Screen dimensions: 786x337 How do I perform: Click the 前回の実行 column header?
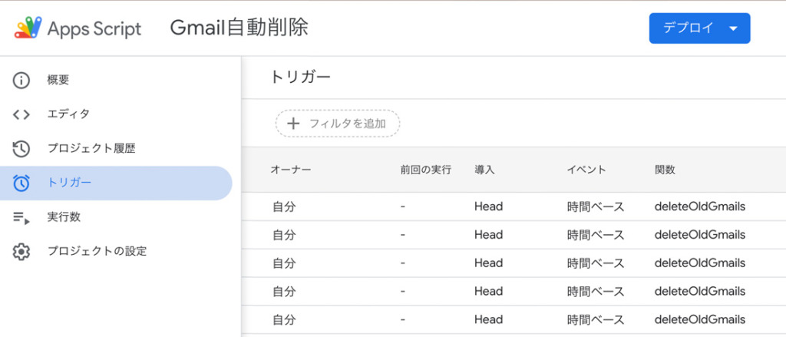425,170
